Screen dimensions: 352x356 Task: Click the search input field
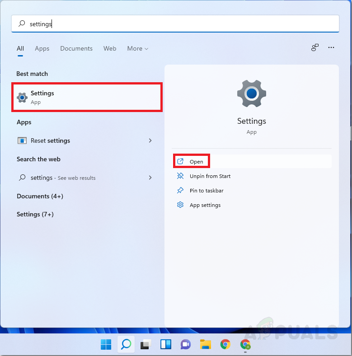pyautogui.click(x=175, y=23)
